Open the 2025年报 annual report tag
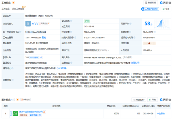 [34, 57]
